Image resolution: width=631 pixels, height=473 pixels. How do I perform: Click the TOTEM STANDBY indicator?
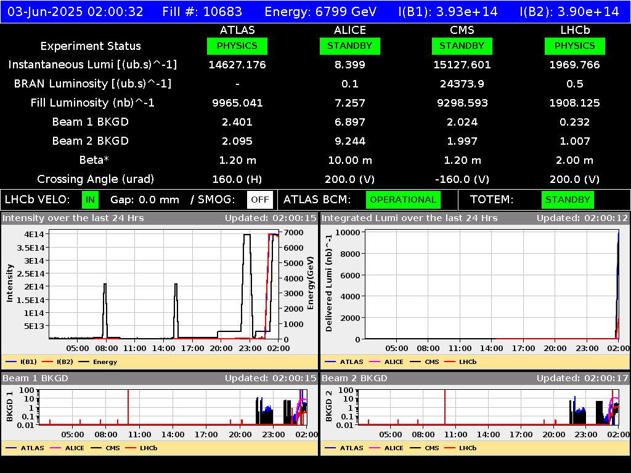click(x=568, y=200)
